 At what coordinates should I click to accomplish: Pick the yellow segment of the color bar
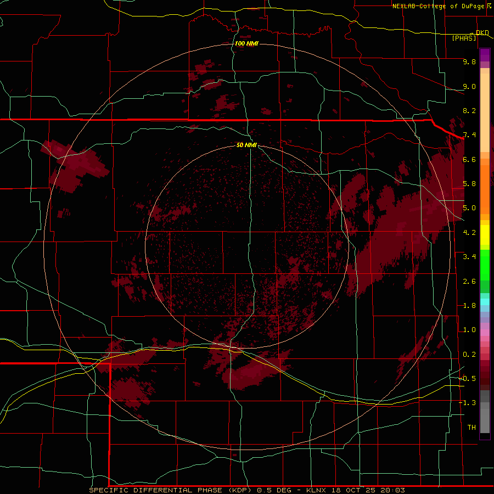485,235
